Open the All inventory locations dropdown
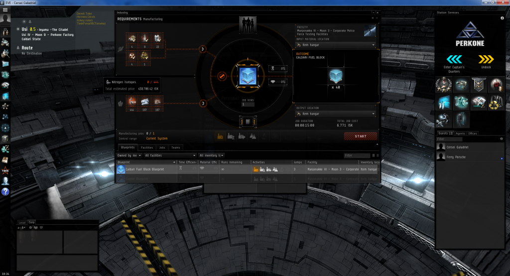Viewport: 510px width, 276px height. (211, 155)
